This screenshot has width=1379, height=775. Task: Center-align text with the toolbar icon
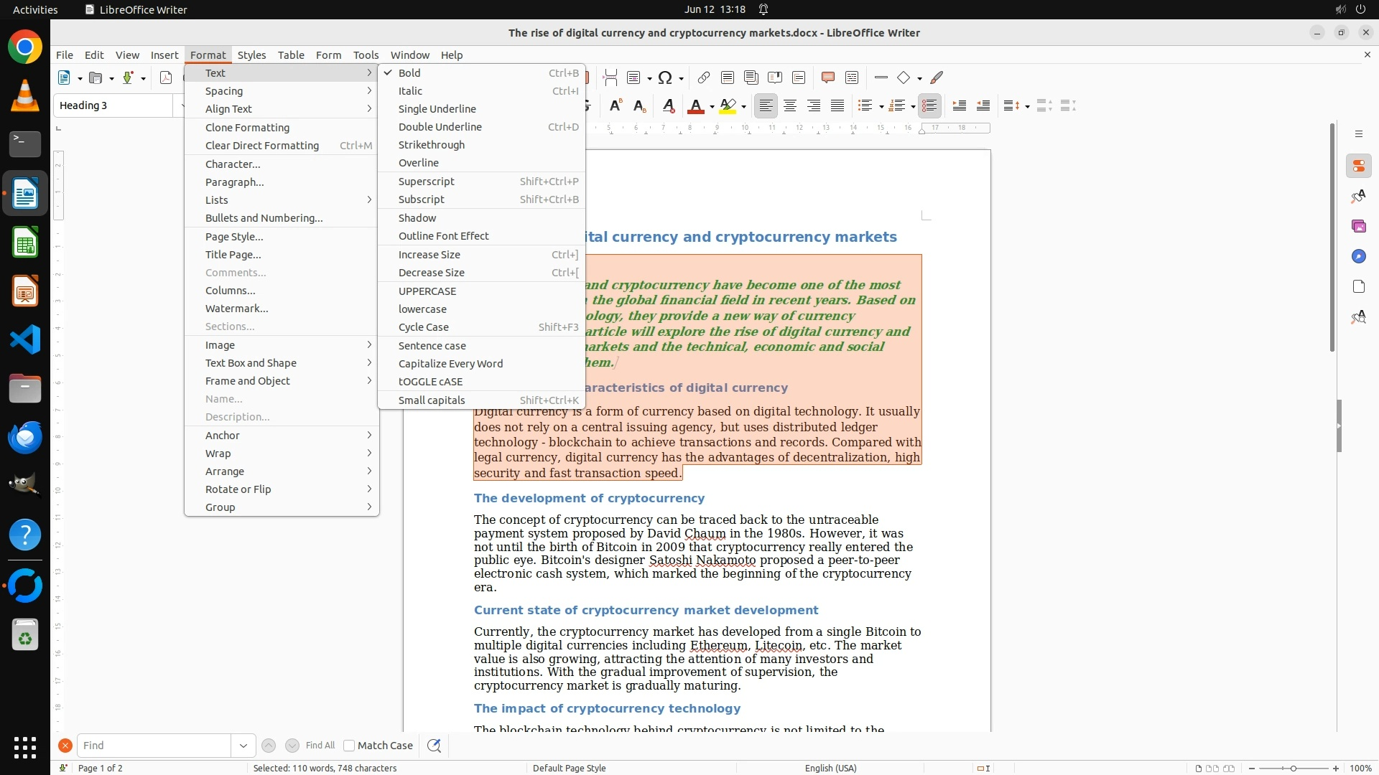[x=790, y=106]
